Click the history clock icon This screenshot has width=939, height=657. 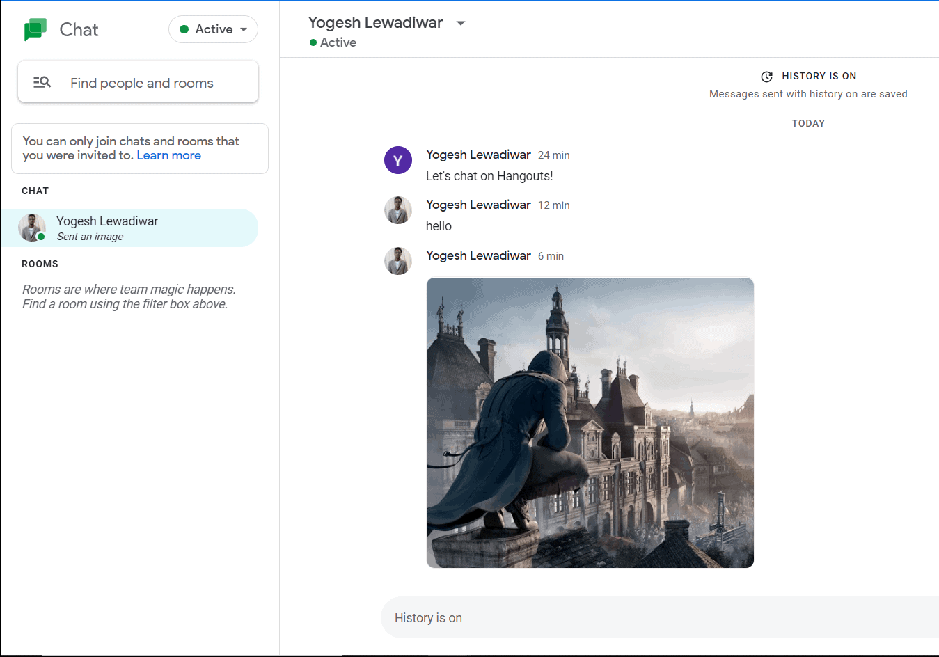[x=767, y=77]
